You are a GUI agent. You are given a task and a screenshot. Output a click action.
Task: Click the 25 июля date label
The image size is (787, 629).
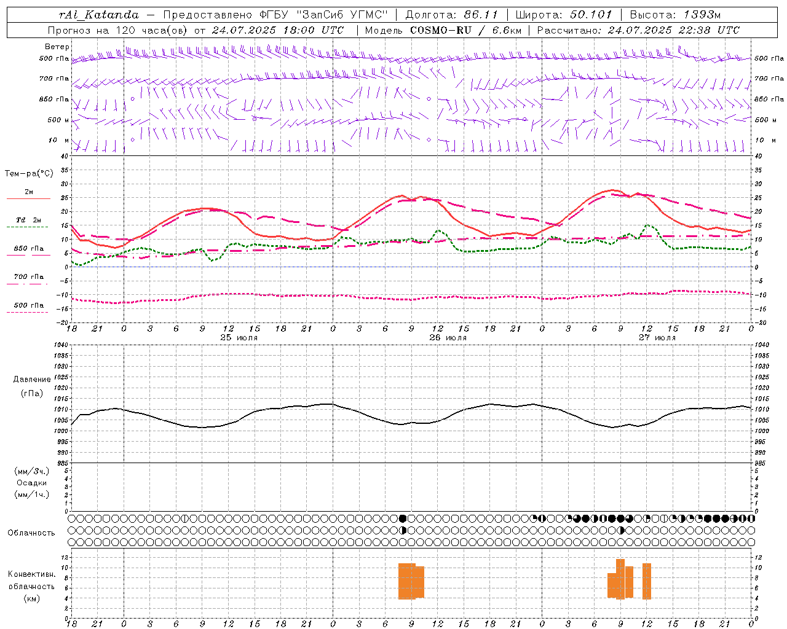pos(239,338)
